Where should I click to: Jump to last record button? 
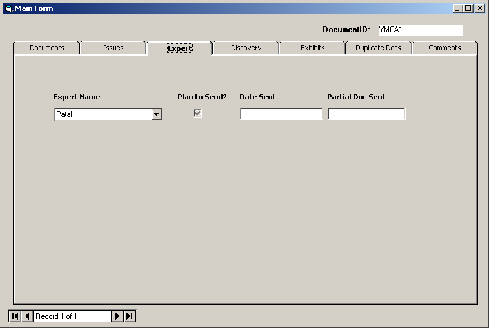[130, 316]
